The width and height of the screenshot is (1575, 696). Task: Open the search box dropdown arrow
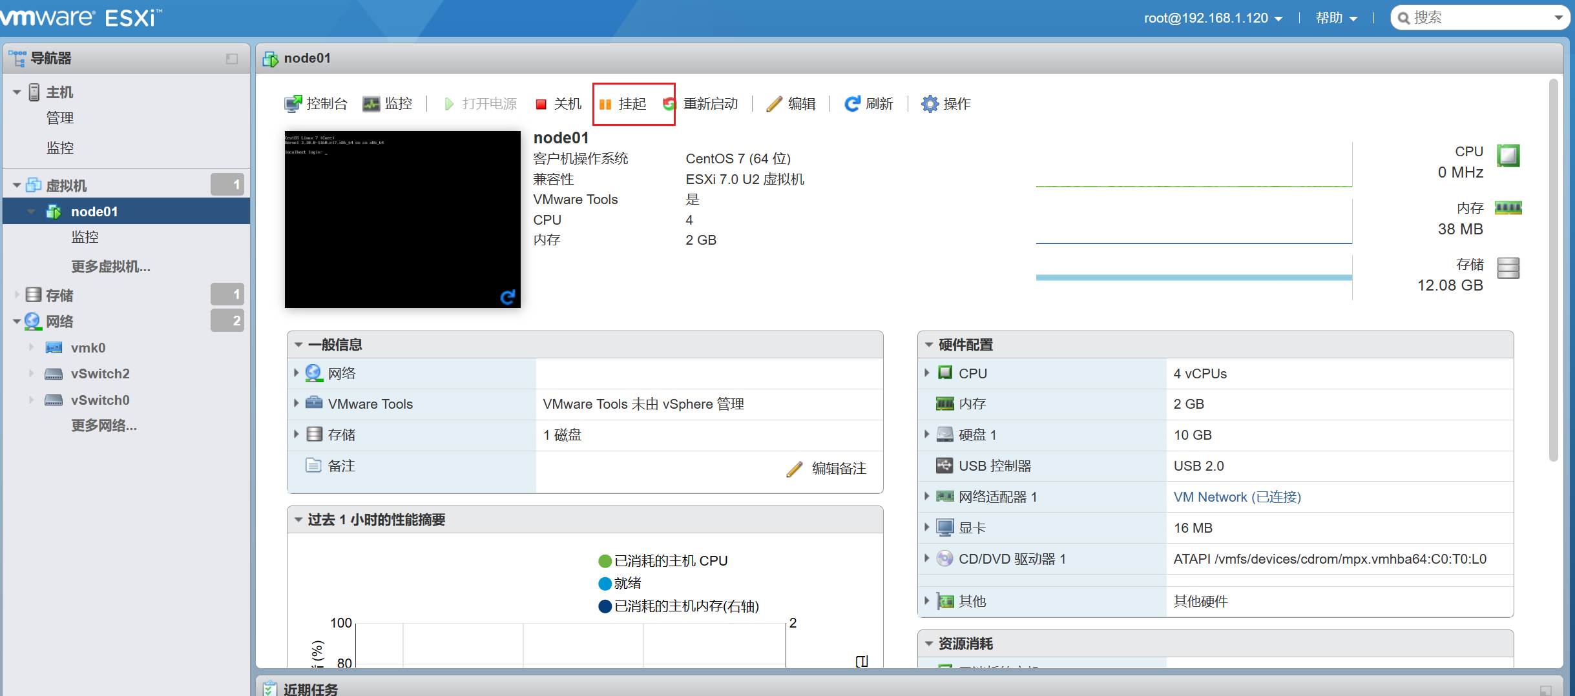[1558, 18]
